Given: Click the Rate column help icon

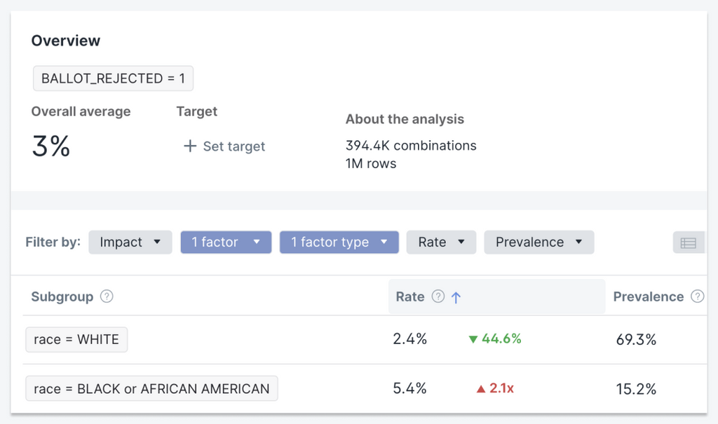Looking at the screenshot, I should tap(438, 296).
